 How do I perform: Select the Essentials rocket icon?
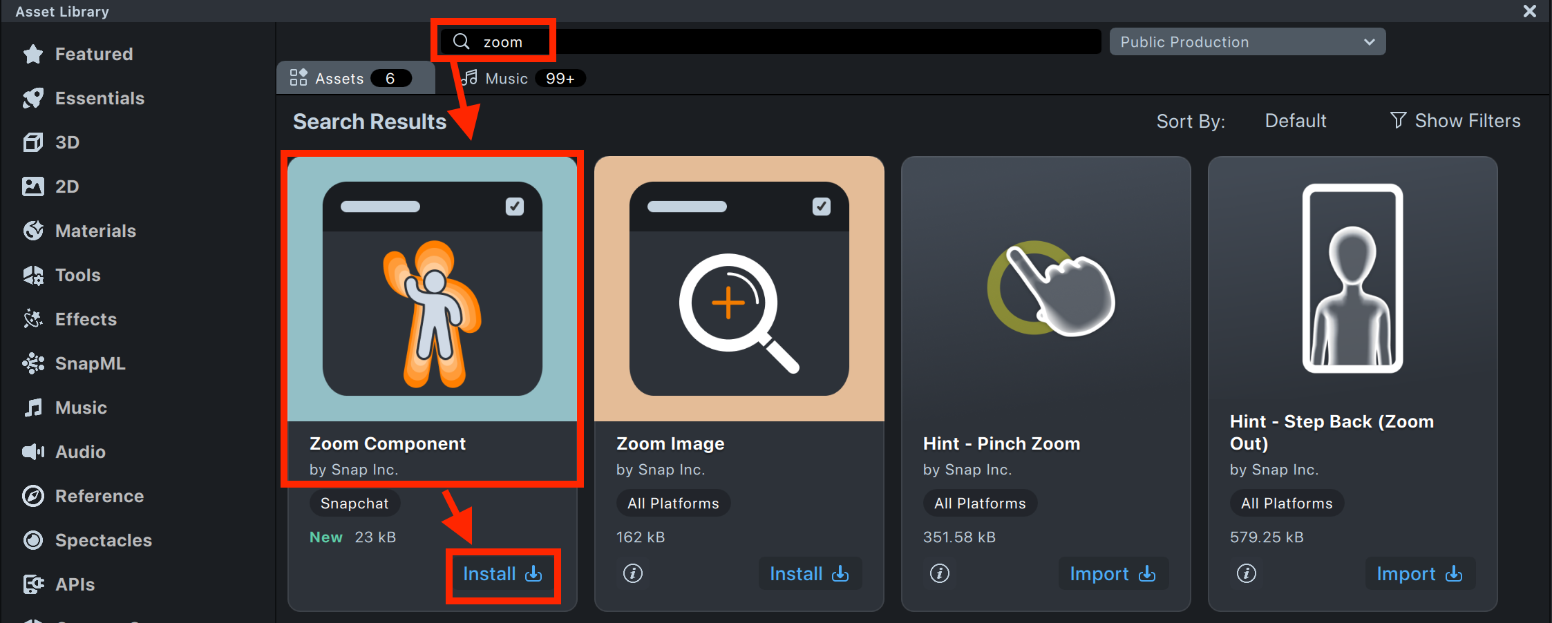33,98
